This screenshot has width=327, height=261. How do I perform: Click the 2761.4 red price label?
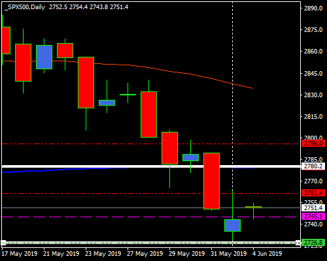(313, 193)
